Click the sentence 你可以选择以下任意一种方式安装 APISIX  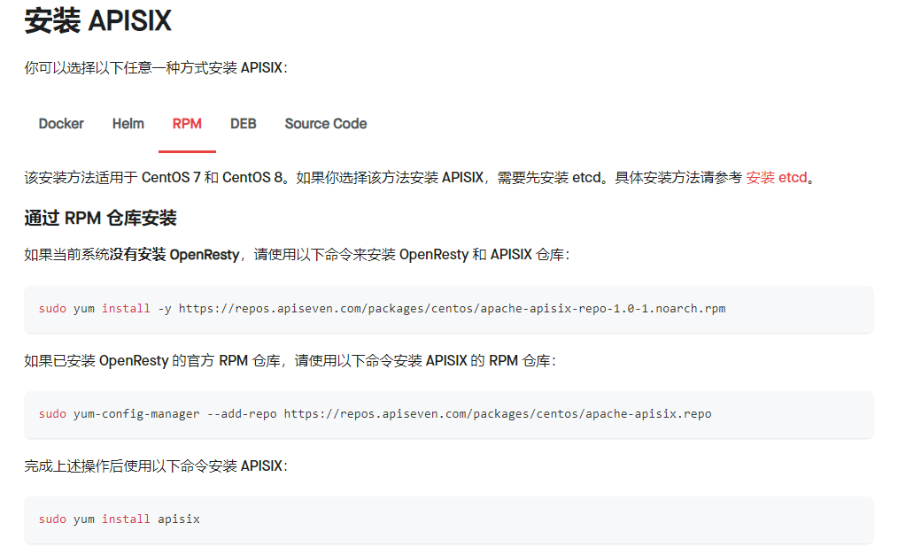pyautogui.click(x=156, y=68)
